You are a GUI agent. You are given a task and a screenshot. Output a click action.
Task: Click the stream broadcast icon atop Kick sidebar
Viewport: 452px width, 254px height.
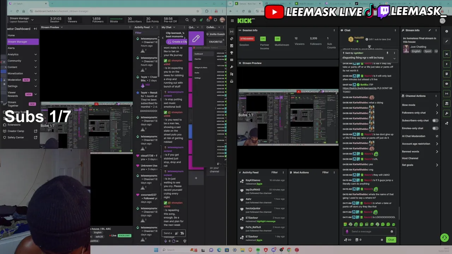point(232,31)
